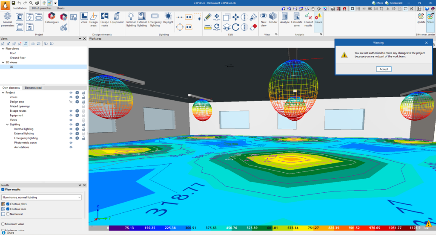The height and width of the screenshot is (235, 436).
Task: Switch to Bill of quantities tab
Action: click(x=42, y=8)
